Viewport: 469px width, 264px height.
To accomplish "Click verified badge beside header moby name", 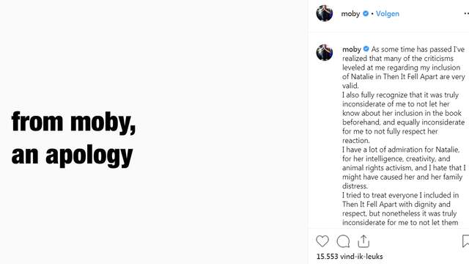I will [x=366, y=13].
